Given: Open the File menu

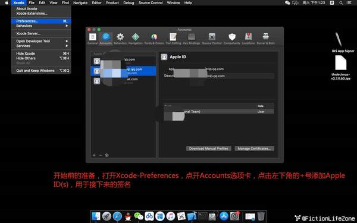Looking at the screenshot, I should tap(32, 3).
